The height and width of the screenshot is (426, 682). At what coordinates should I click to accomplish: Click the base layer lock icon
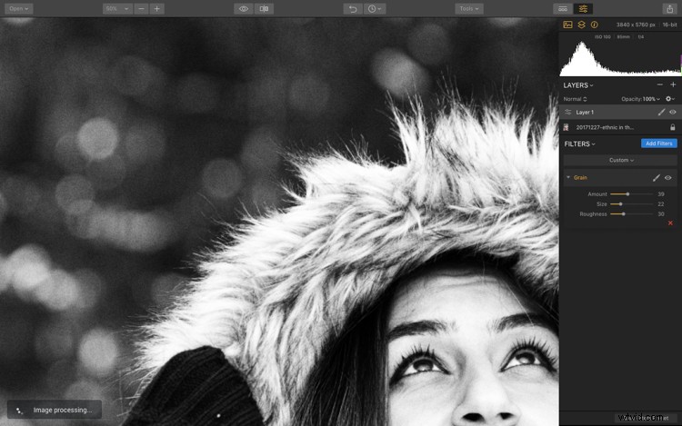672,127
